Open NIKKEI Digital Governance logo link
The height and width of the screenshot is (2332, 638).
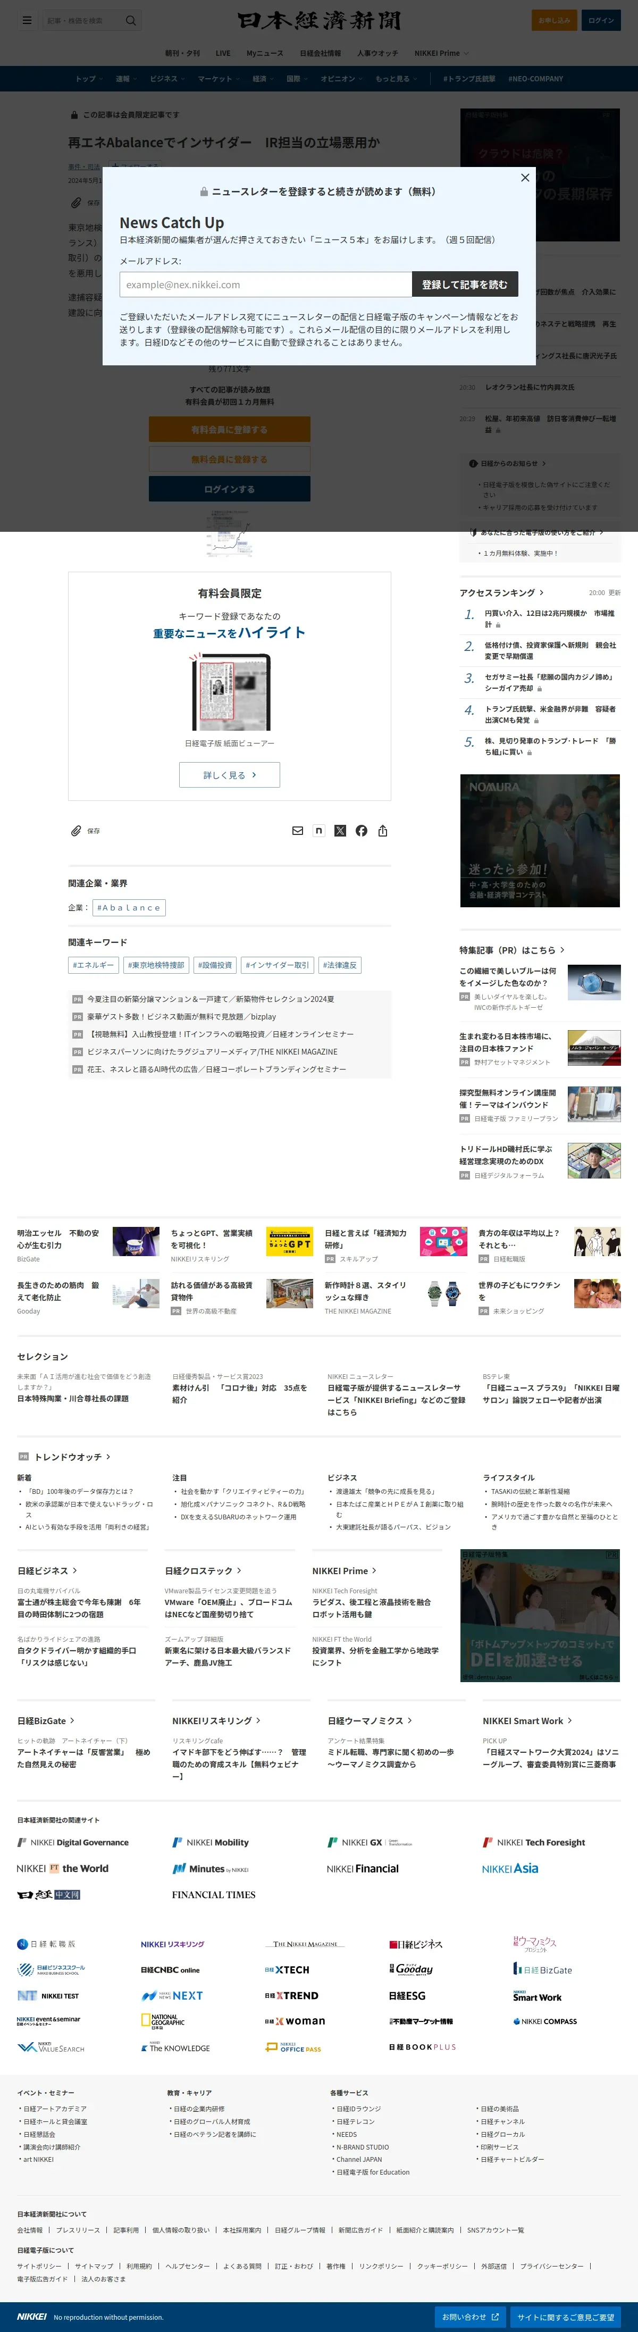tap(73, 1842)
